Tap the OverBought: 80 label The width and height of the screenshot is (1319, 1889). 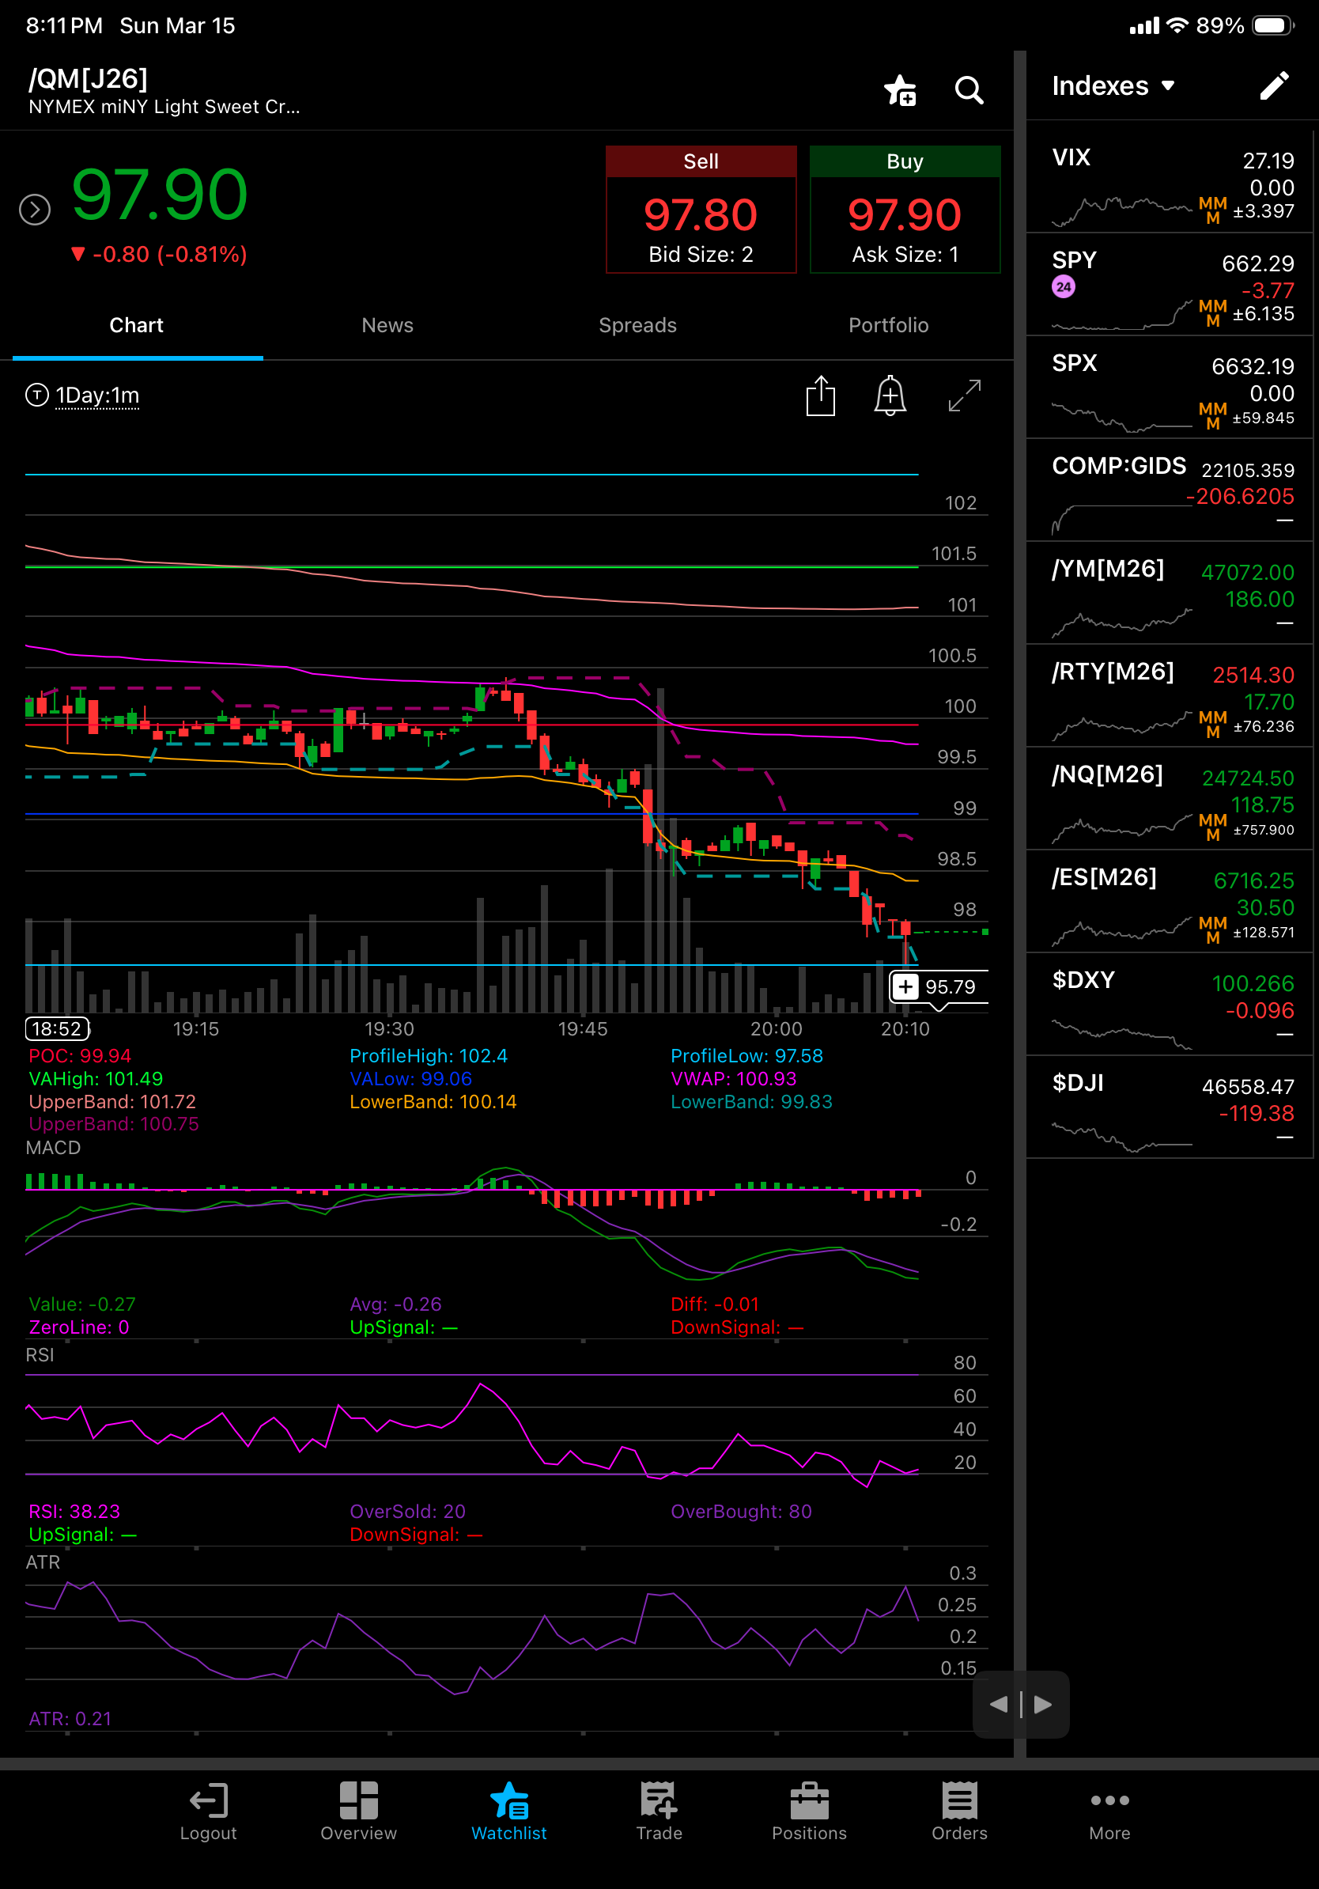[x=741, y=1512]
